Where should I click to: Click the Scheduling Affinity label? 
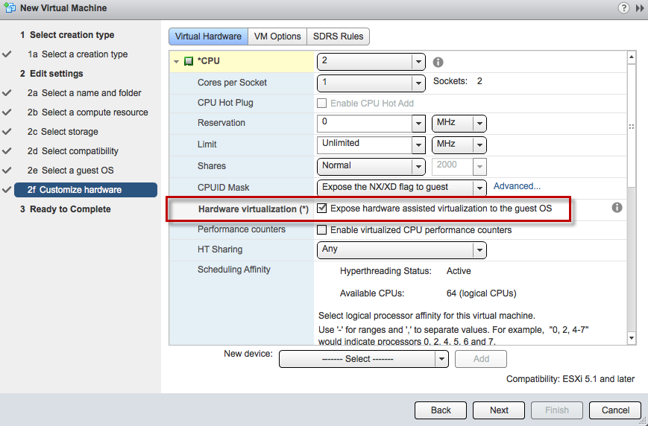click(x=234, y=270)
